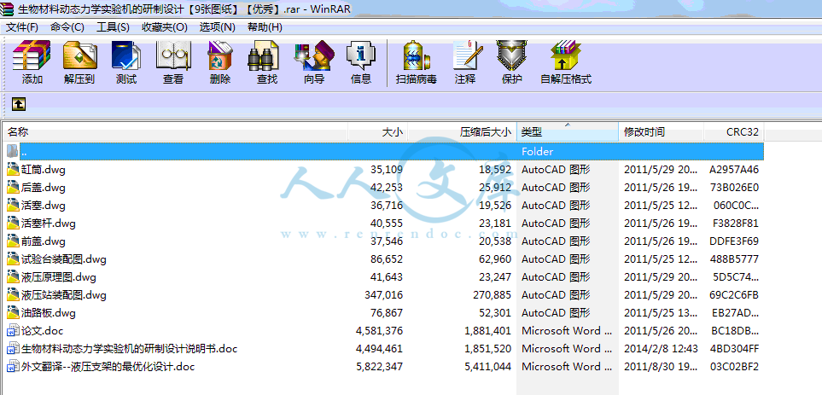Click CRC32 value A2957A46
The image size is (822, 395).
point(734,169)
